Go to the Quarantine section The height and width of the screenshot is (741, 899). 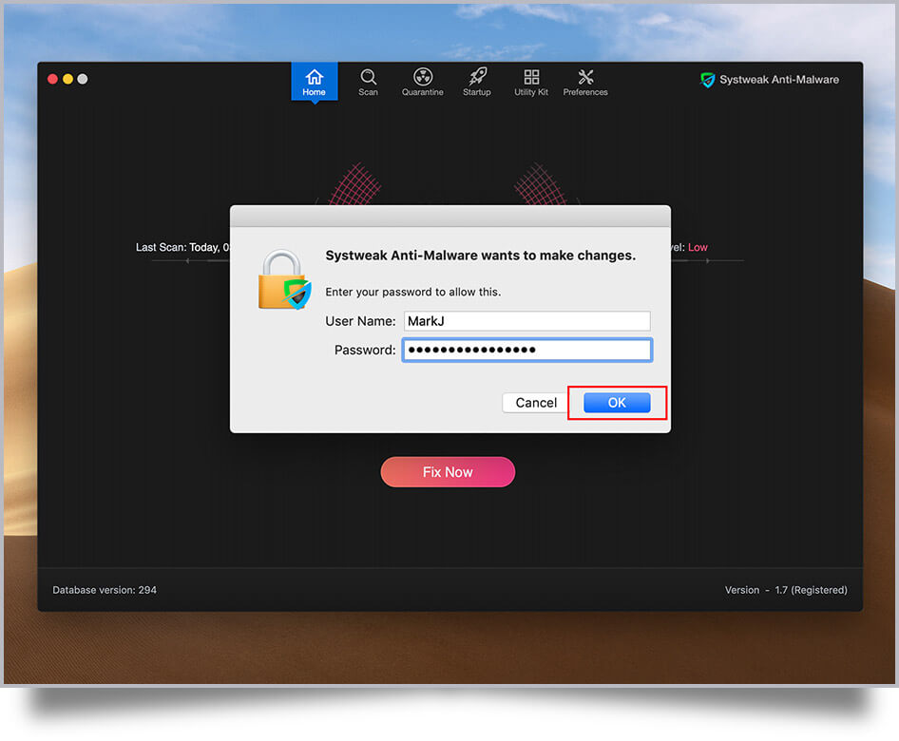click(423, 83)
